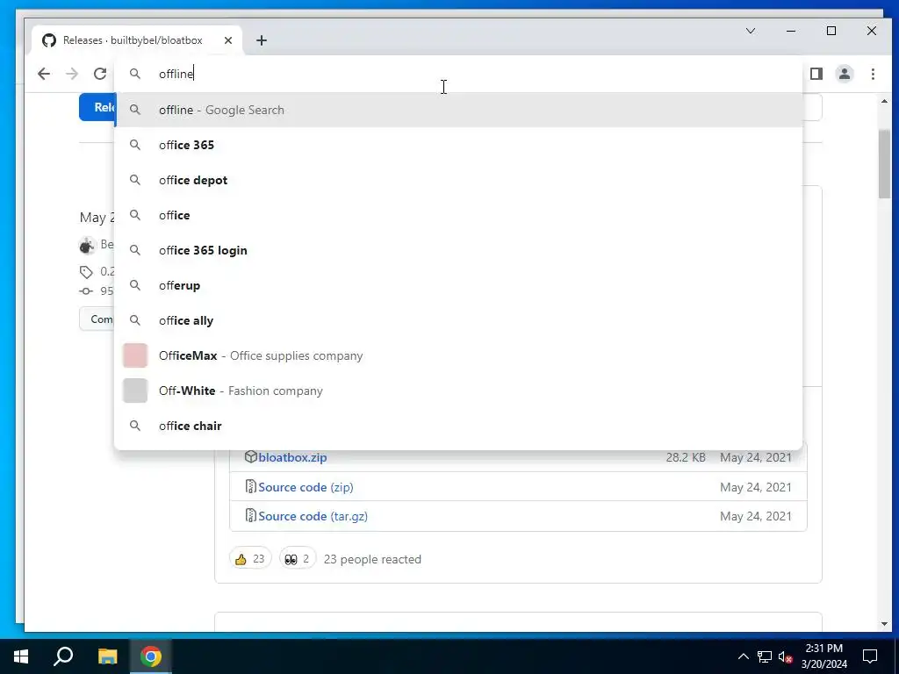Viewport: 899px width, 674px height.
Task: Open the Windows notification center
Action: pyautogui.click(x=870, y=656)
